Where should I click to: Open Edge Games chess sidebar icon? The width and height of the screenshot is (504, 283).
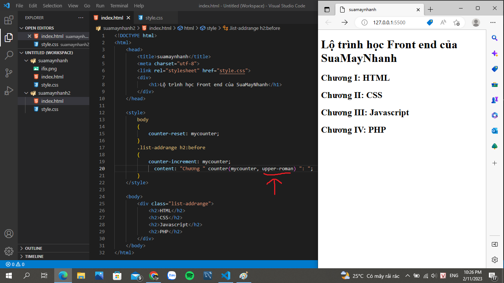(x=495, y=100)
